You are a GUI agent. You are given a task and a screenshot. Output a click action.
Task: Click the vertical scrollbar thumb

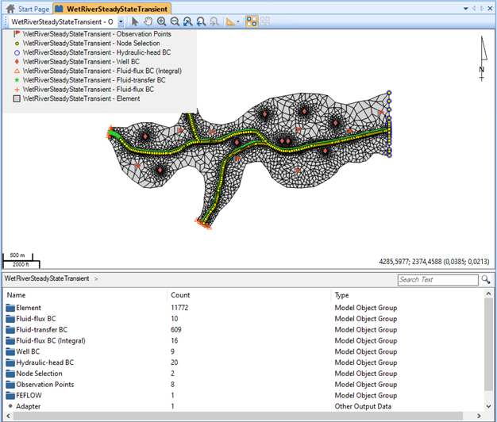pos(488,344)
